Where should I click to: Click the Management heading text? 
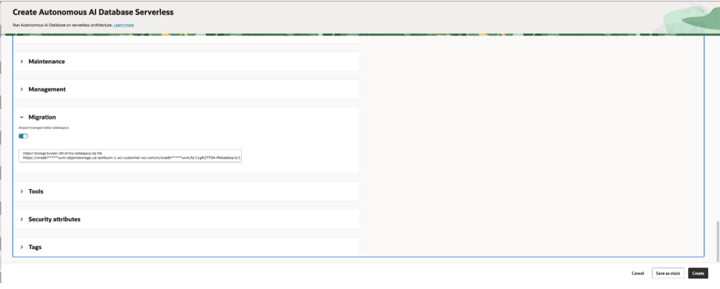pyautogui.click(x=47, y=89)
